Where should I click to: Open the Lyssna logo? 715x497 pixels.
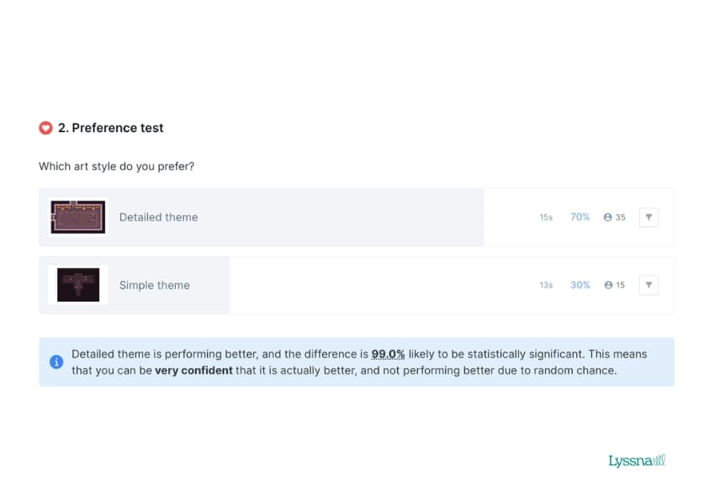click(x=637, y=461)
